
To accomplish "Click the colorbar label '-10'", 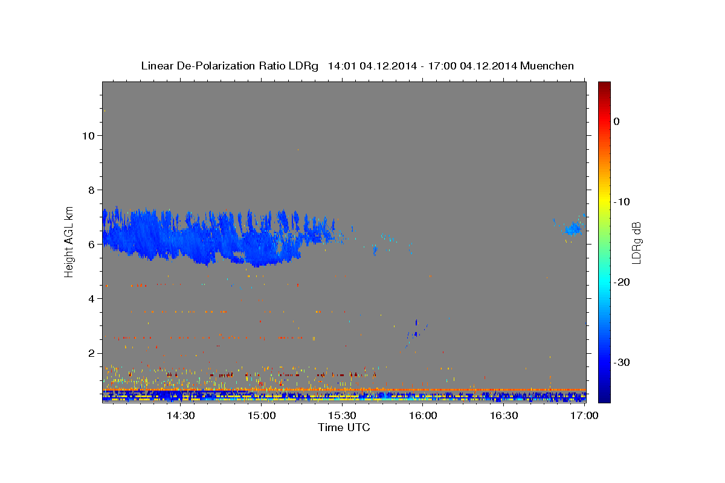I will [622, 202].
